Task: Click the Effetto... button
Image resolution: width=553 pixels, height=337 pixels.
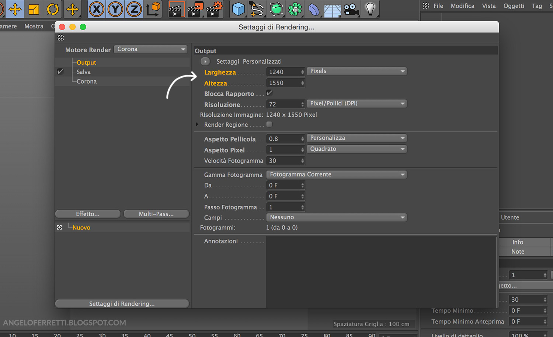Action: tap(88, 214)
